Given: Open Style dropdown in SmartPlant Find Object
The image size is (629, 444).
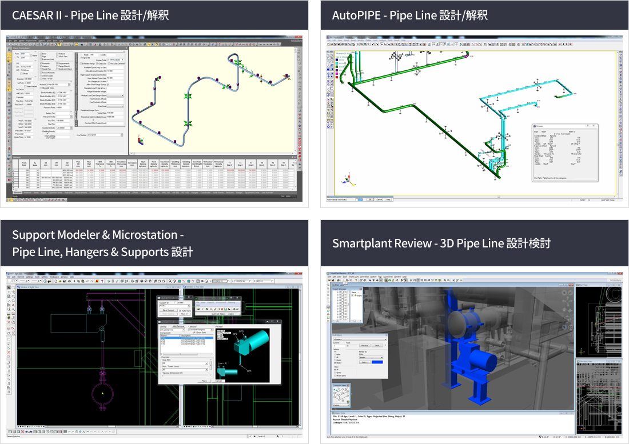Looking at the screenshot, I should coord(371,358).
